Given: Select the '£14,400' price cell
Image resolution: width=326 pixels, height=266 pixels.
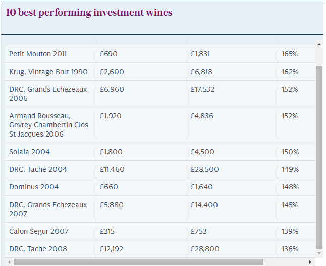Looking at the screenshot, I should 232,209.
